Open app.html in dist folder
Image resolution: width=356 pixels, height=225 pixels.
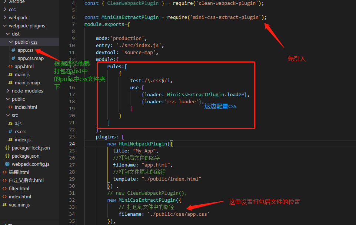(24, 67)
